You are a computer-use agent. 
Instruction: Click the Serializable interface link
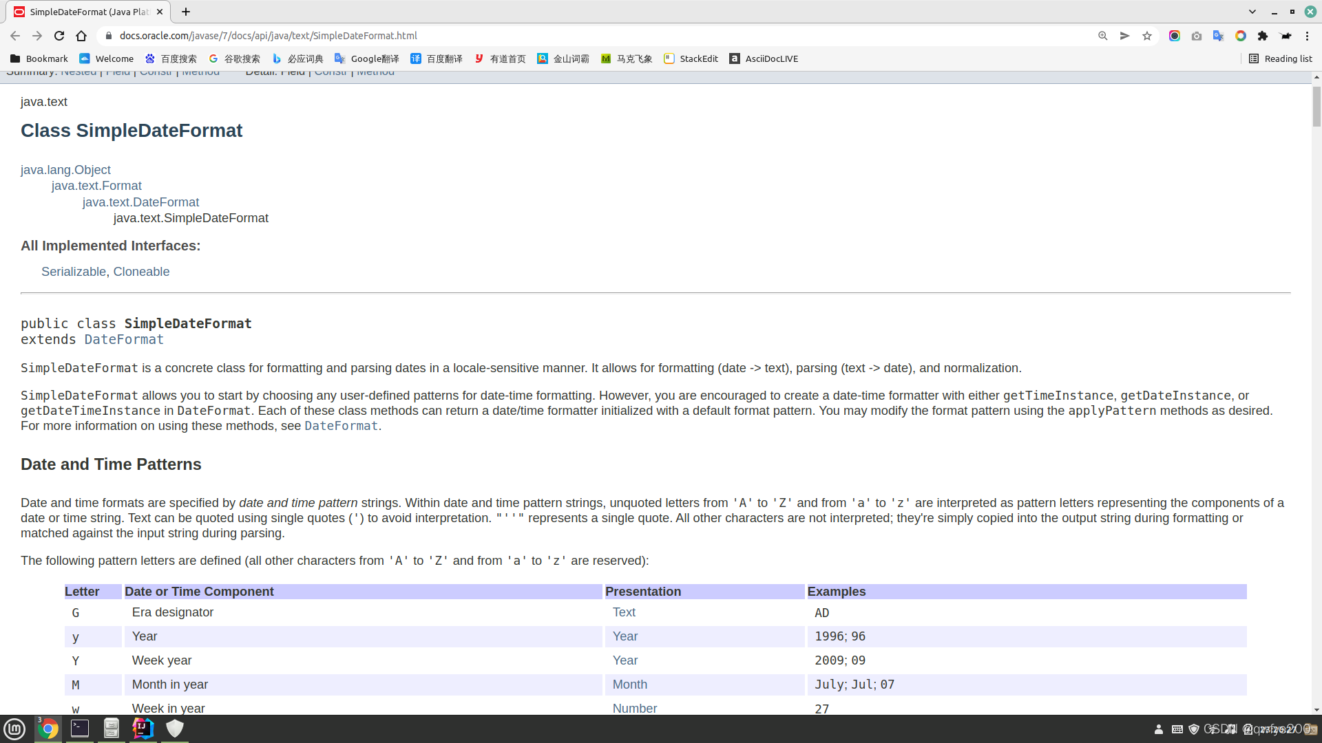(x=74, y=271)
